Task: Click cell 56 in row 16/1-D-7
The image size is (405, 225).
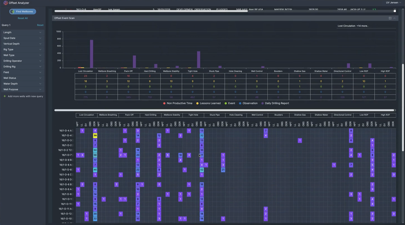Action: (95, 155)
